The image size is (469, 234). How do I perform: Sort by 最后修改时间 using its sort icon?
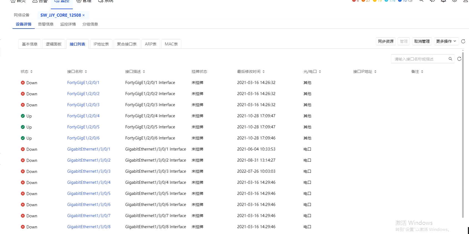point(264,72)
